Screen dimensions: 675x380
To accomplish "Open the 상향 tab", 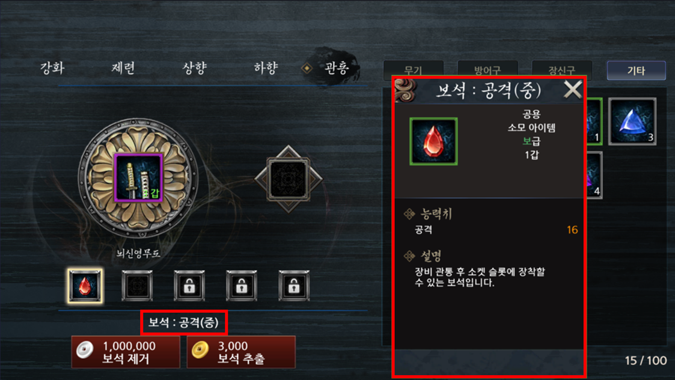I will click(195, 67).
